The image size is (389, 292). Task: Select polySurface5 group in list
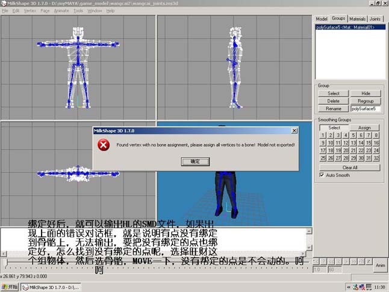pos(350,27)
